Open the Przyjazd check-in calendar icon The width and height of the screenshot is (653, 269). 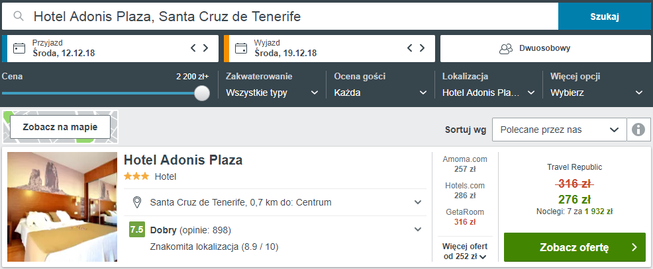click(19, 48)
